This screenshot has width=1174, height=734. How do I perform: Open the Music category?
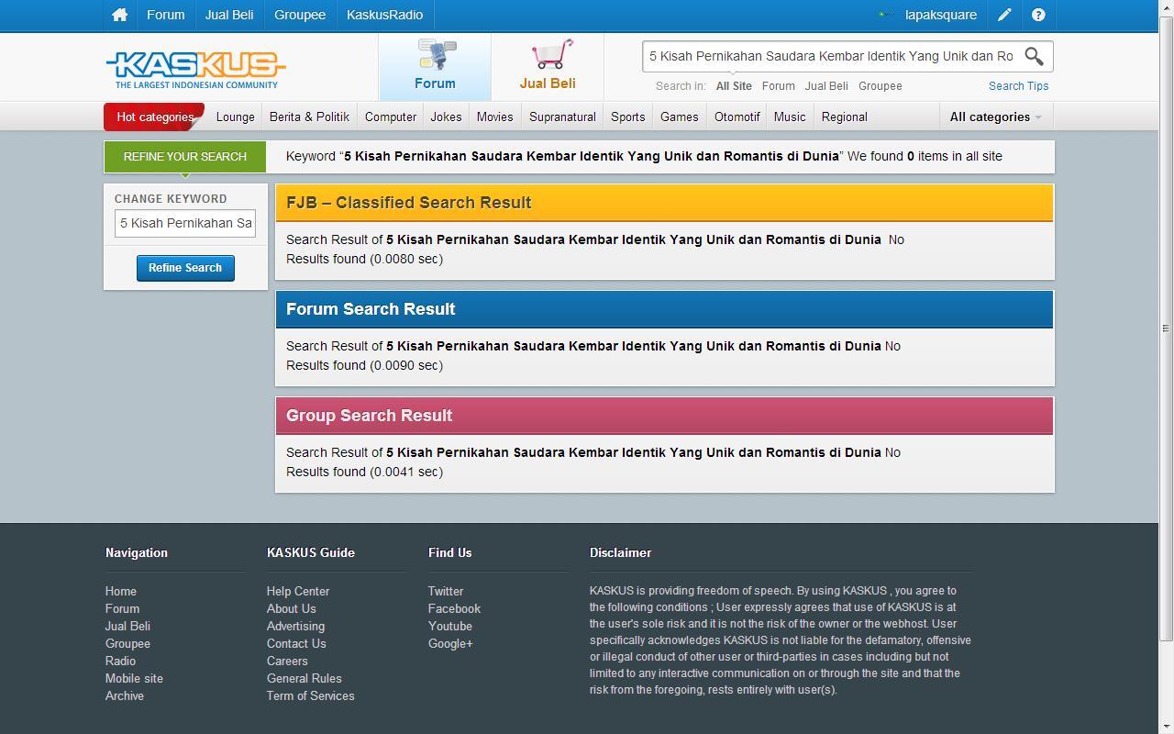click(x=790, y=117)
